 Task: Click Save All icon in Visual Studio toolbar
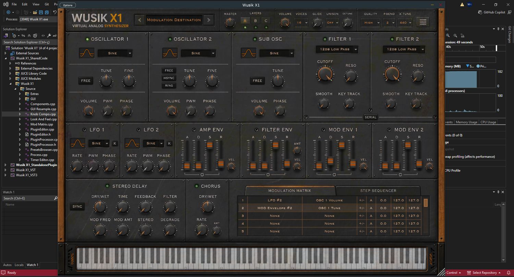pyautogui.click(x=47, y=12)
